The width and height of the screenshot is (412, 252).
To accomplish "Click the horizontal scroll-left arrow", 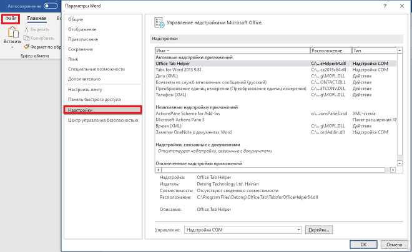I will [158, 170].
